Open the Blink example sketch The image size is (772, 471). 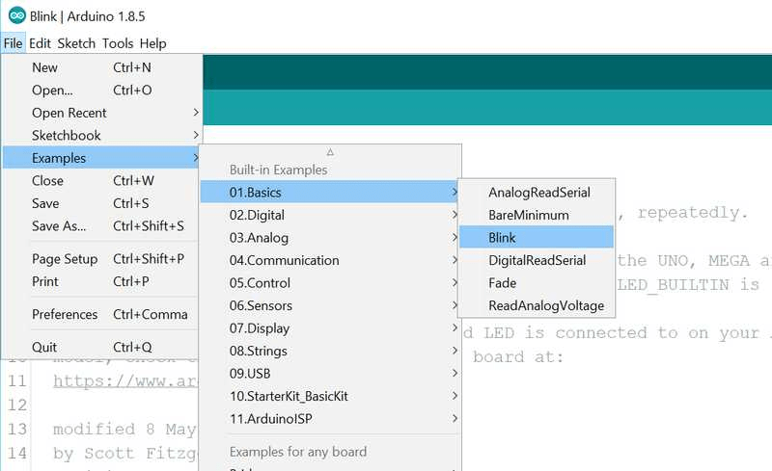[537, 238]
